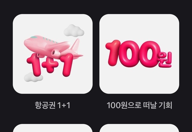Tap the airplane's jet engine
Image resolution: width=192 pixels, height=132 pixels.
point(56,53)
